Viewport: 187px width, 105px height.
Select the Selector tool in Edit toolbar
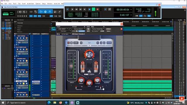click(x=45, y=12)
